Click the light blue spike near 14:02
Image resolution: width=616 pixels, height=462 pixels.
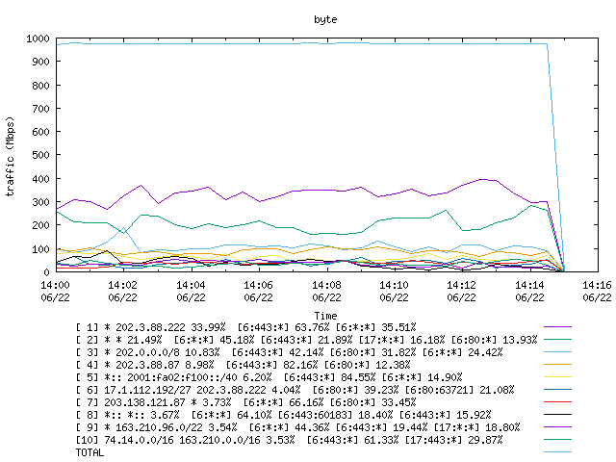click(x=124, y=228)
